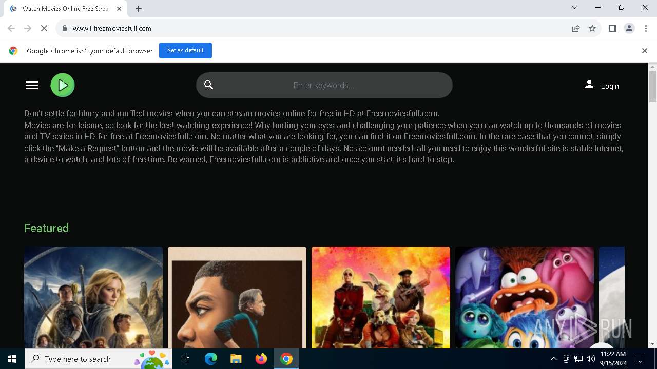This screenshot has width=657, height=369.
Task: Open the first featured fantasy movie poster
Action: [x=93, y=297]
